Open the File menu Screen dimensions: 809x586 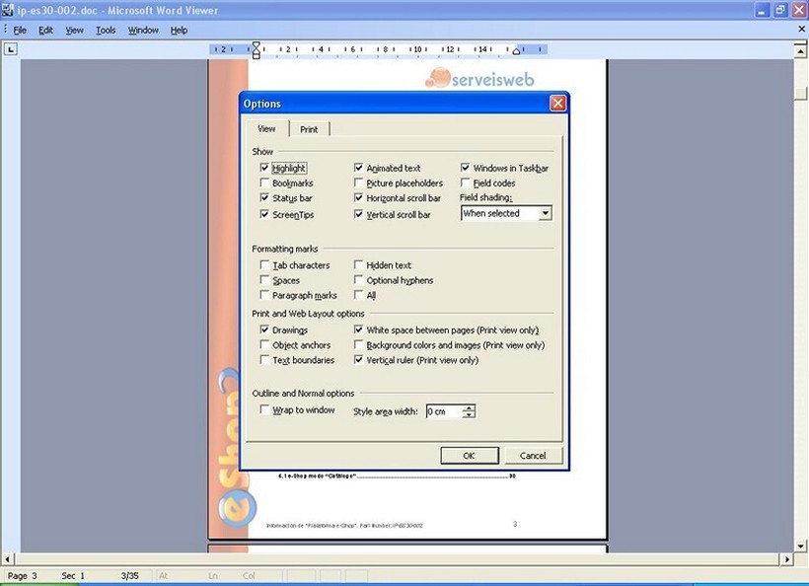click(x=20, y=30)
